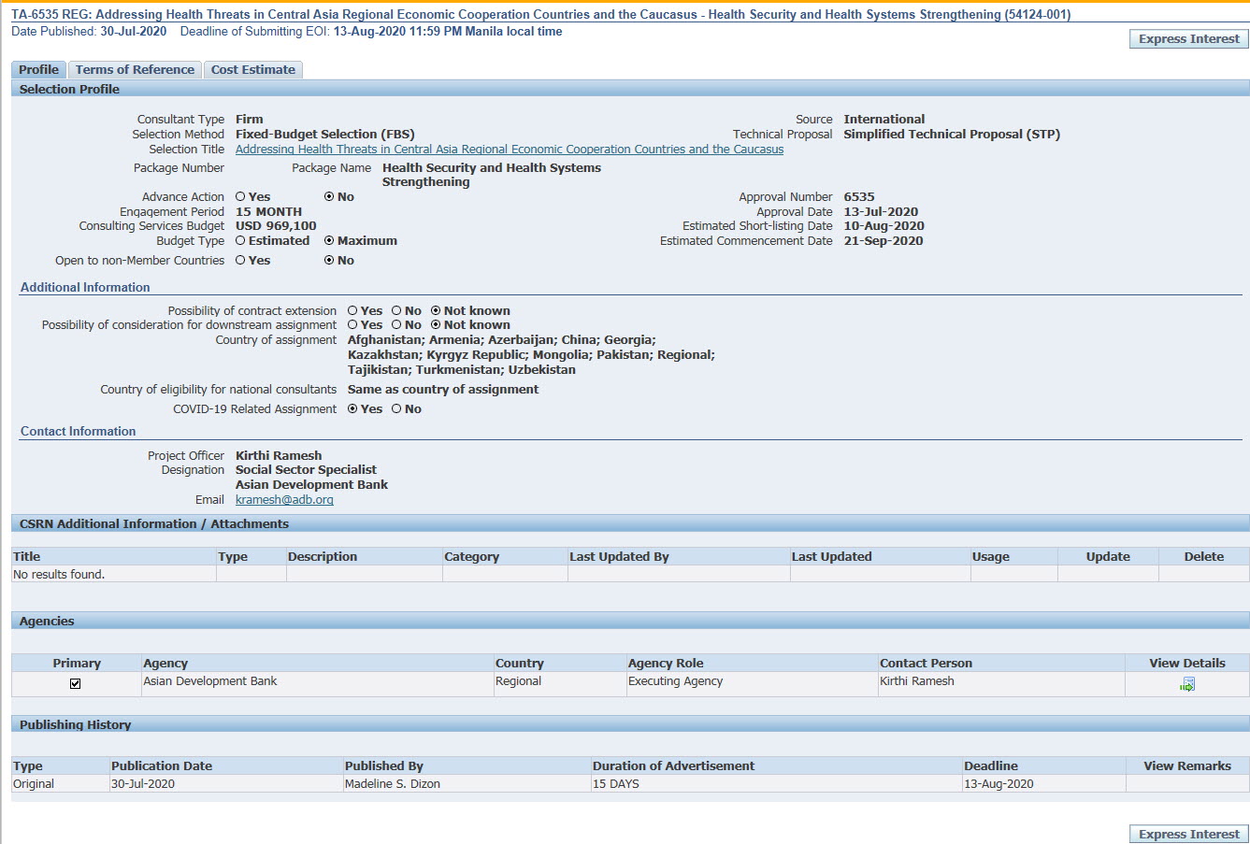This screenshot has width=1250, height=844.
Task: Open View Details icon for Asian Development Bank
Action: click(1187, 684)
